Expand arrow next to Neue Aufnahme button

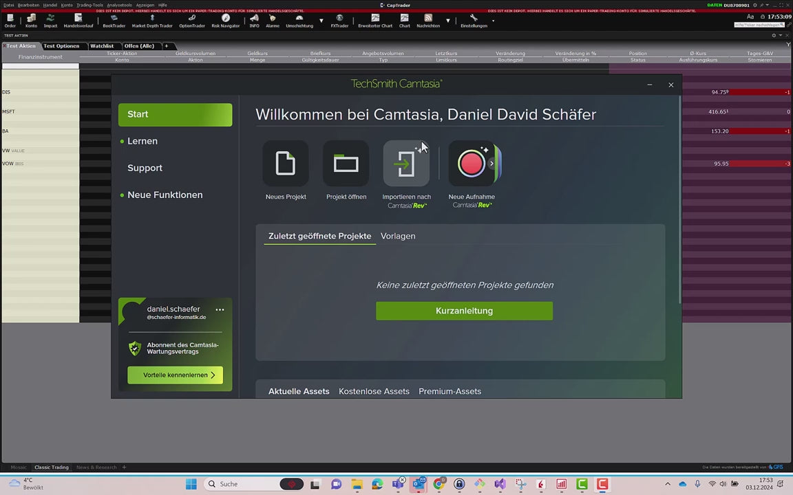click(x=491, y=163)
